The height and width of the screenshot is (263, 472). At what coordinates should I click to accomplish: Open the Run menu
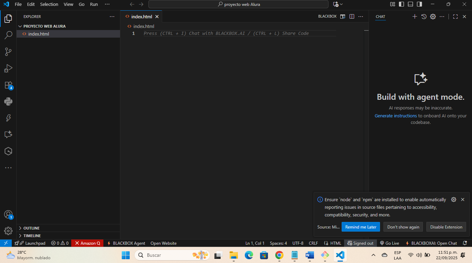(x=94, y=4)
